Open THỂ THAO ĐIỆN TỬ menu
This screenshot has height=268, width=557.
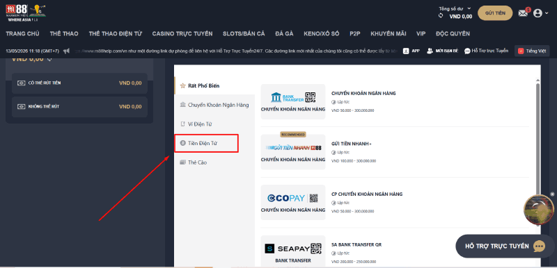(x=115, y=33)
